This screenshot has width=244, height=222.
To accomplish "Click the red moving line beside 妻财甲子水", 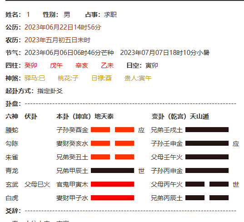I will point(113,197).
